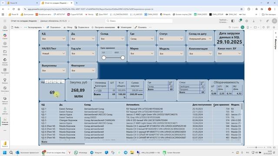The image size is (278, 156).
Task: Open the Канал пост. БУ dropdown
Action: (x=229, y=53)
